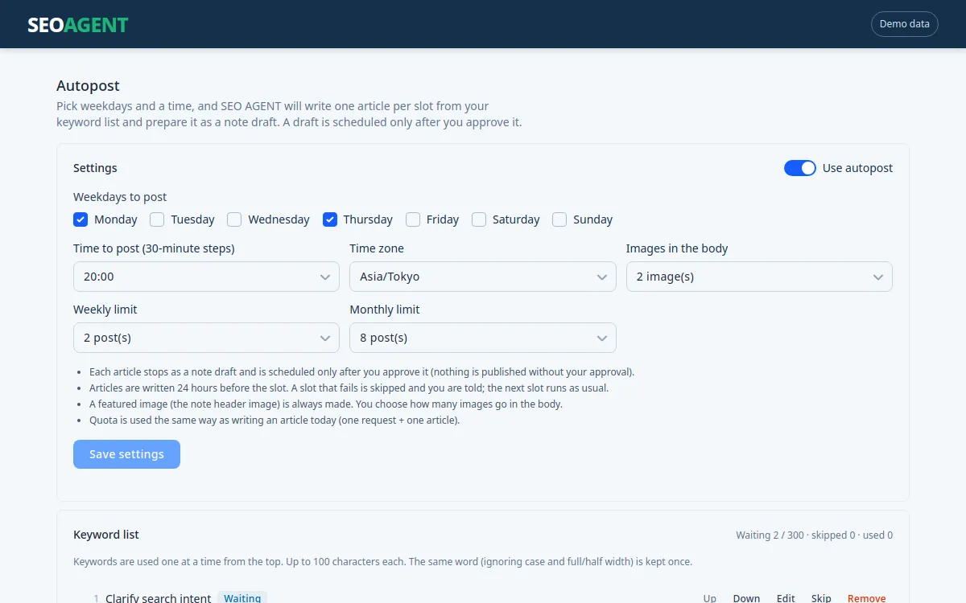Click the note beginning 'Quota is used the same way'

click(x=275, y=420)
